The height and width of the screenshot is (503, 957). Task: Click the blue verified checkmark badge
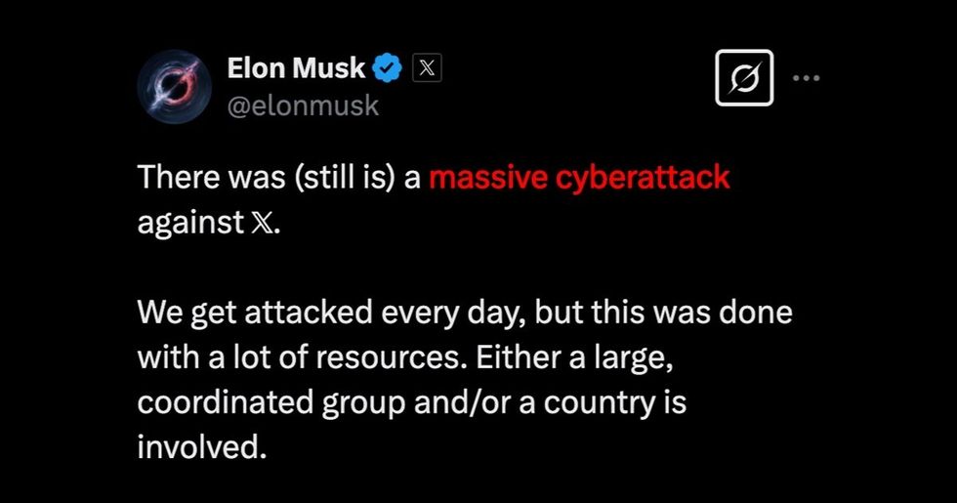tap(390, 68)
